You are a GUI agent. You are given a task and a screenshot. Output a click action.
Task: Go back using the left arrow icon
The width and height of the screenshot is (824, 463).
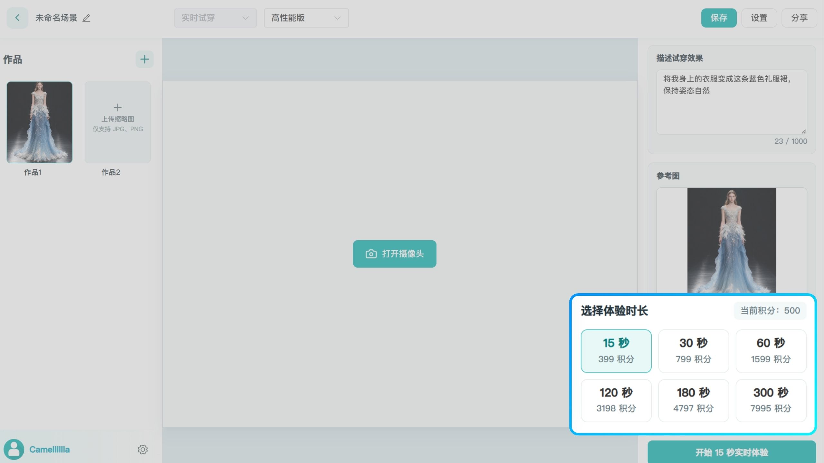click(x=17, y=18)
